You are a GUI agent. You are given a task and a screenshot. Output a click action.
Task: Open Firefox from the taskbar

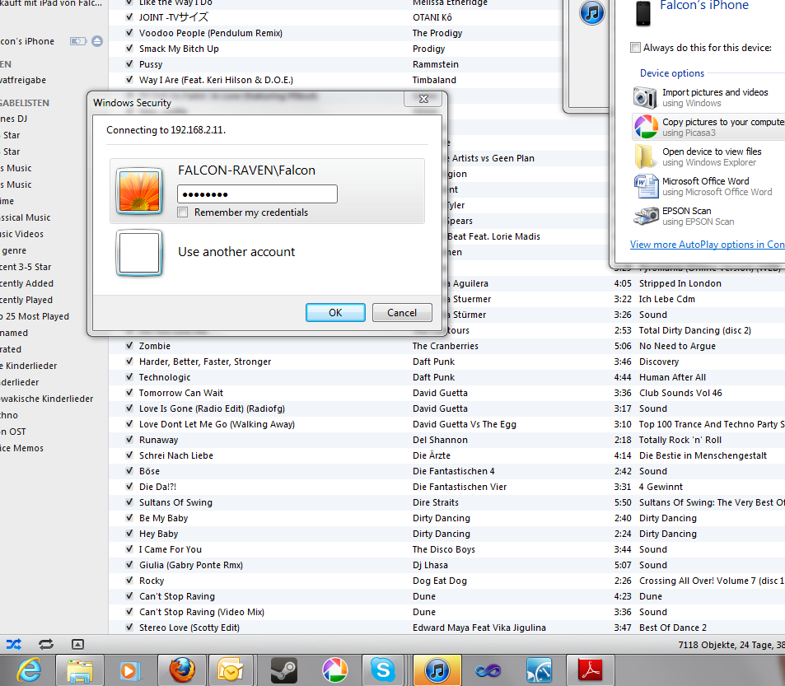coord(182,670)
